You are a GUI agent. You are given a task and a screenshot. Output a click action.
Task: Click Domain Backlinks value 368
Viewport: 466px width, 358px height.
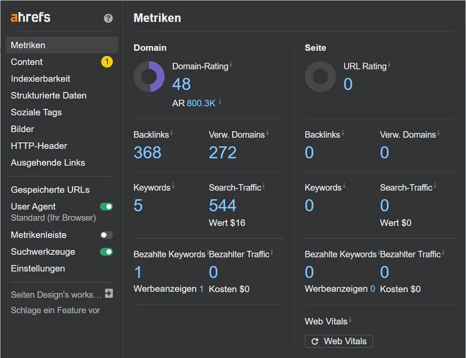(x=147, y=153)
